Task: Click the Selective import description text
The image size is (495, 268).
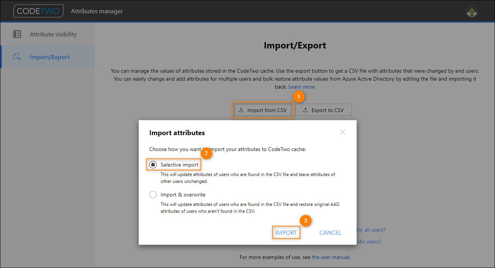Action: (x=248, y=178)
